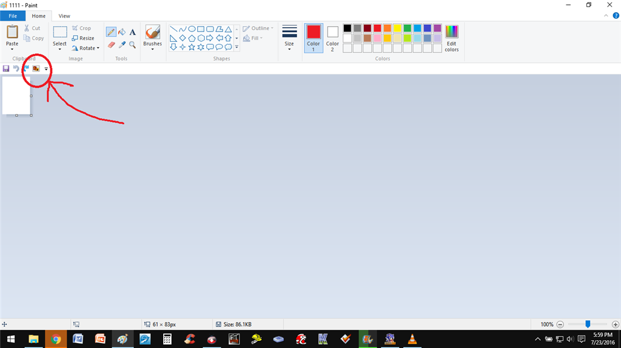The height and width of the screenshot is (348, 621).
Task: Click the icon left of the quick access arrow
Action: (x=36, y=68)
